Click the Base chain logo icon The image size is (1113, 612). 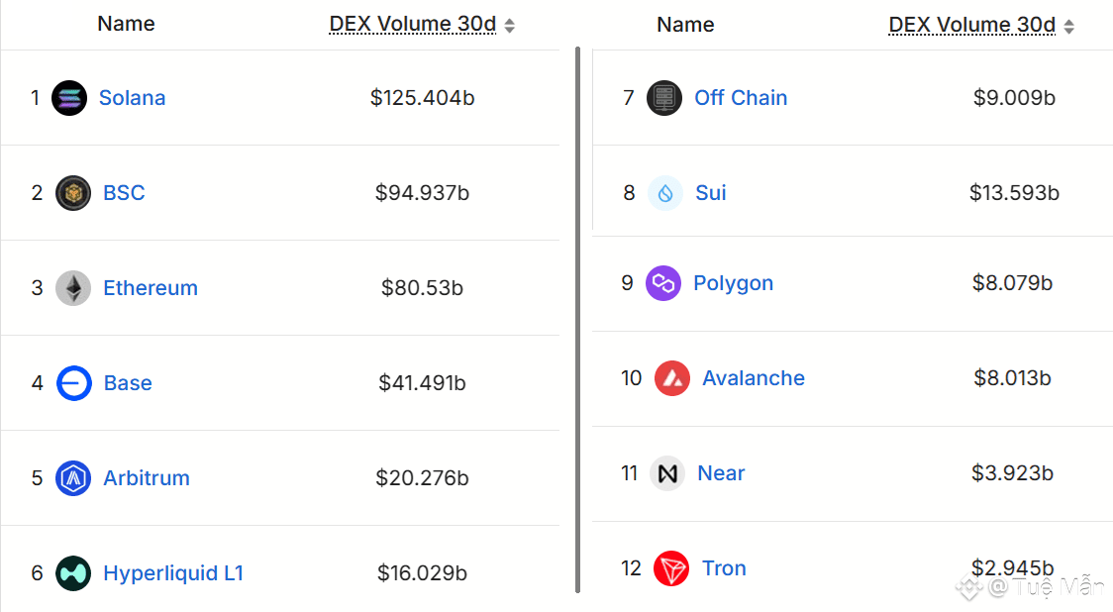(x=74, y=383)
